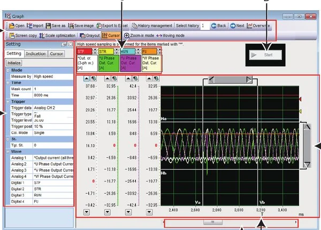Click the down arrow below the -42.4 axis
This screenshot has width=321, height=230.
[x=128, y=212]
